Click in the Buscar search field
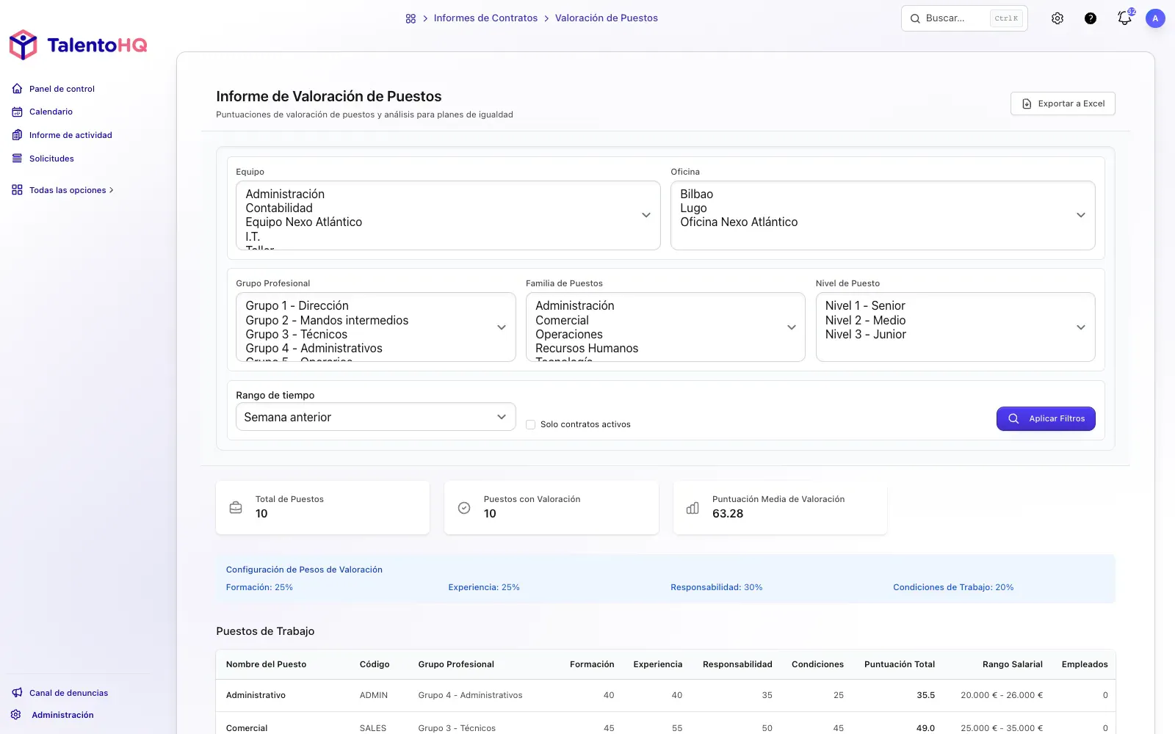This screenshot has width=1175, height=734. point(964,18)
